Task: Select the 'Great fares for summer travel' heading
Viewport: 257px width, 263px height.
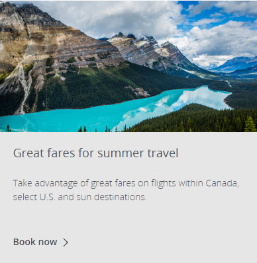Action: (x=95, y=153)
